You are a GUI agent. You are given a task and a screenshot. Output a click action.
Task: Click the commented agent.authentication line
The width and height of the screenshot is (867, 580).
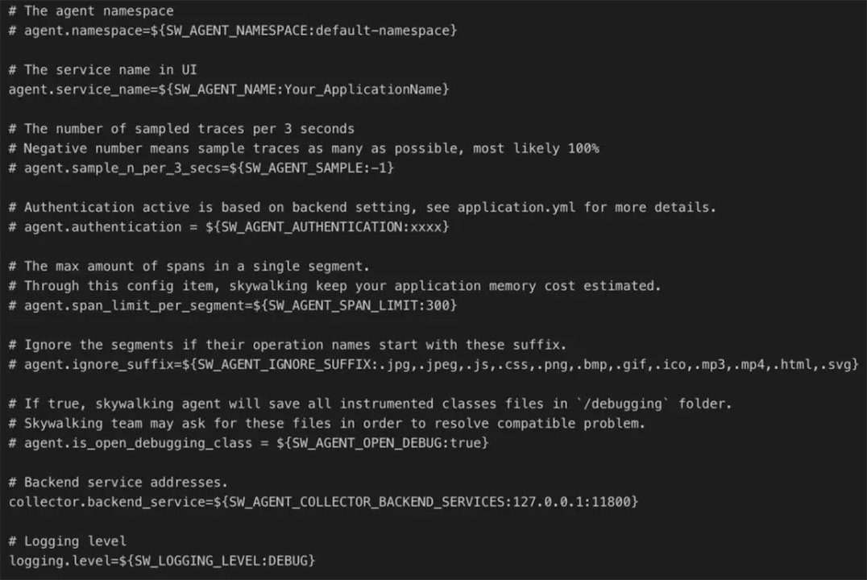pos(228,227)
